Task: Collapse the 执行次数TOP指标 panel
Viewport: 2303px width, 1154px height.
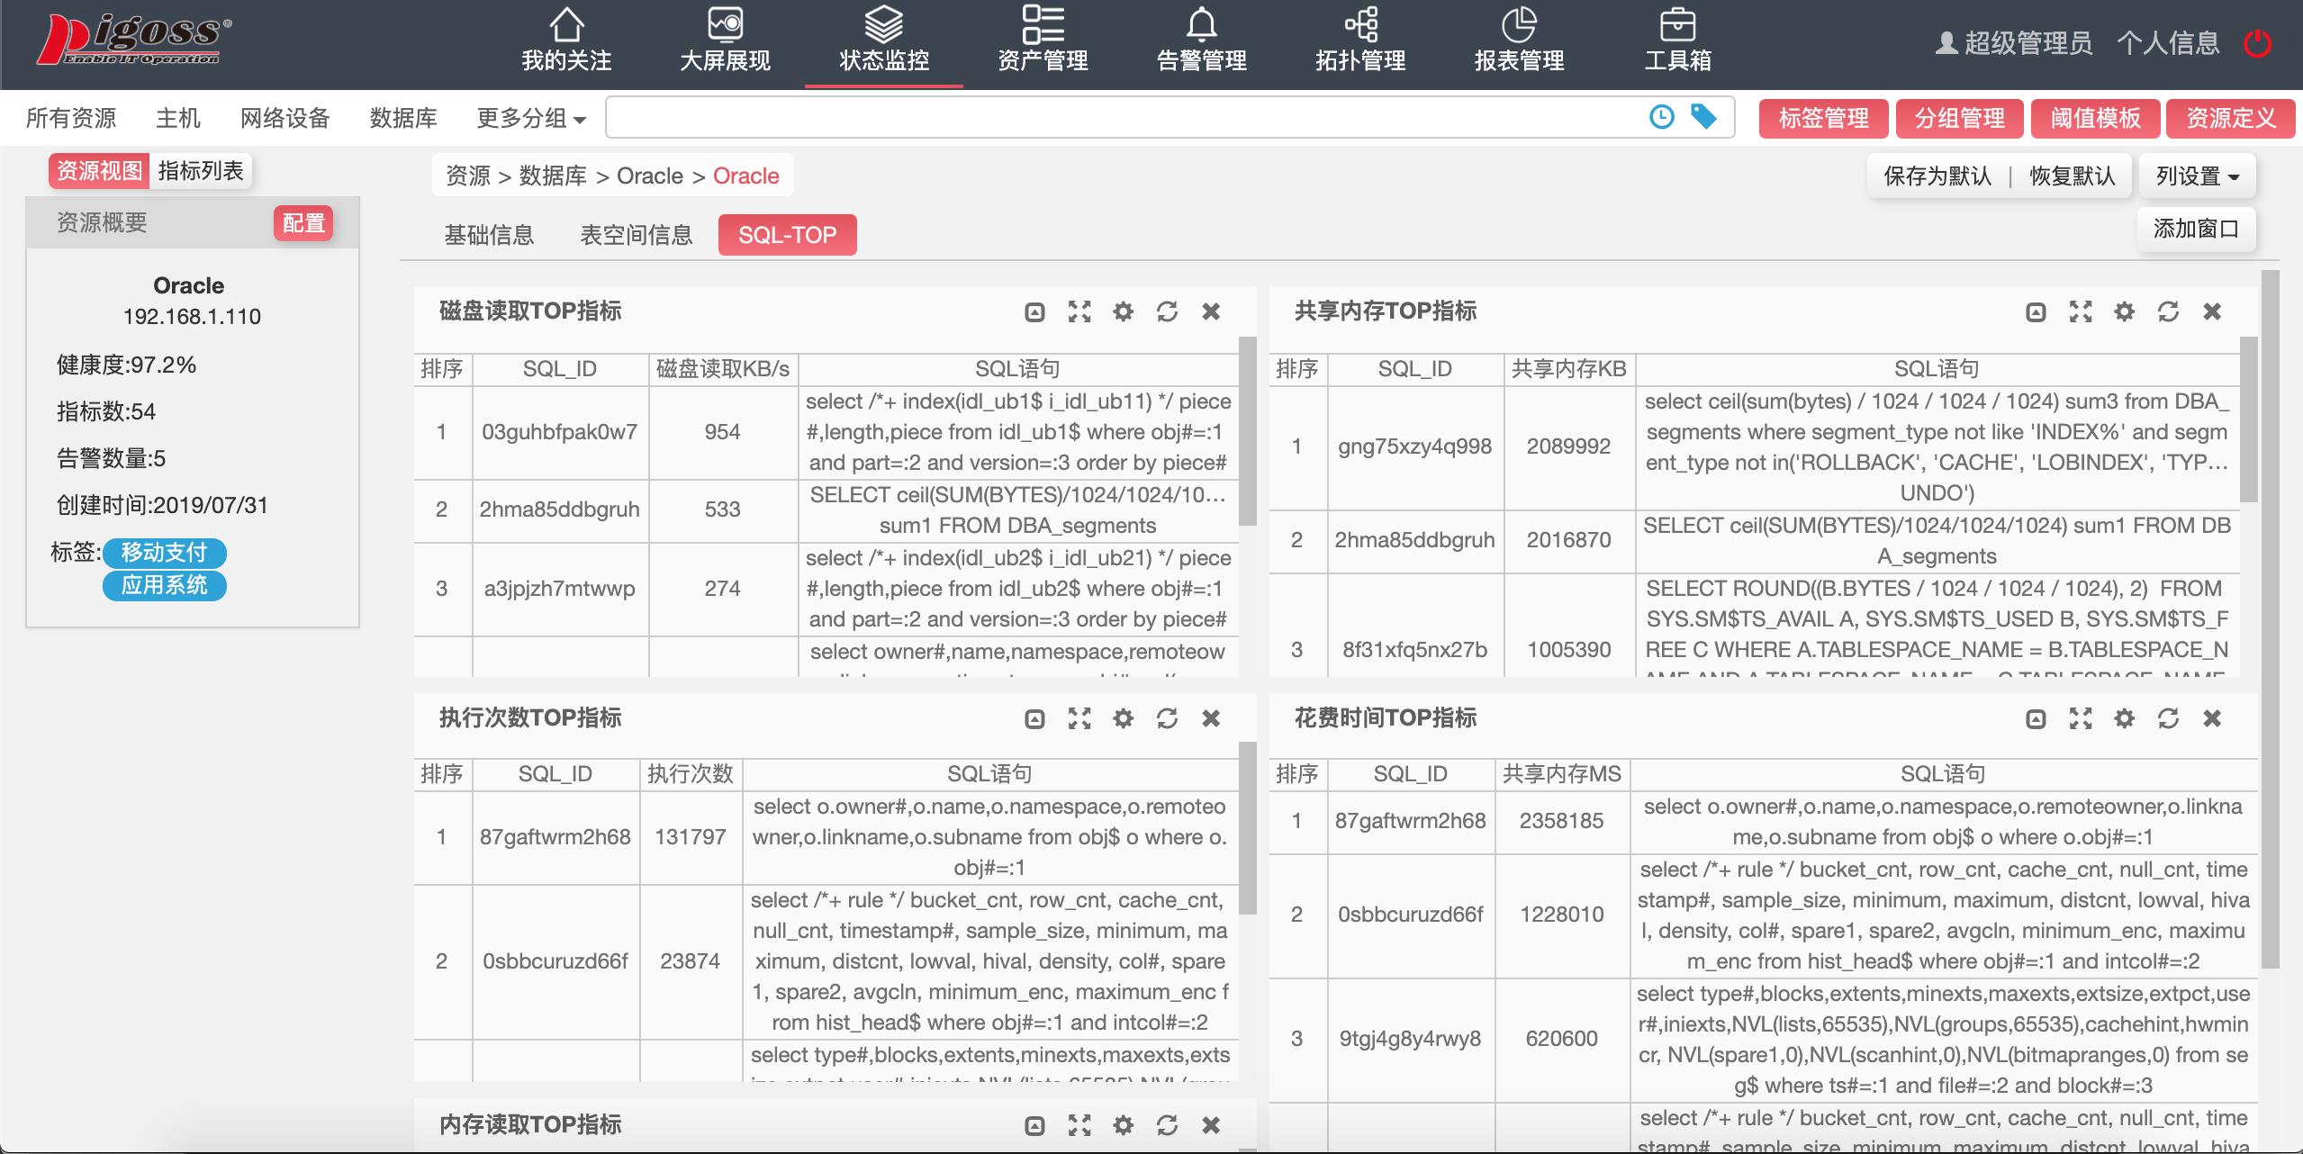Action: coord(1034,718)
